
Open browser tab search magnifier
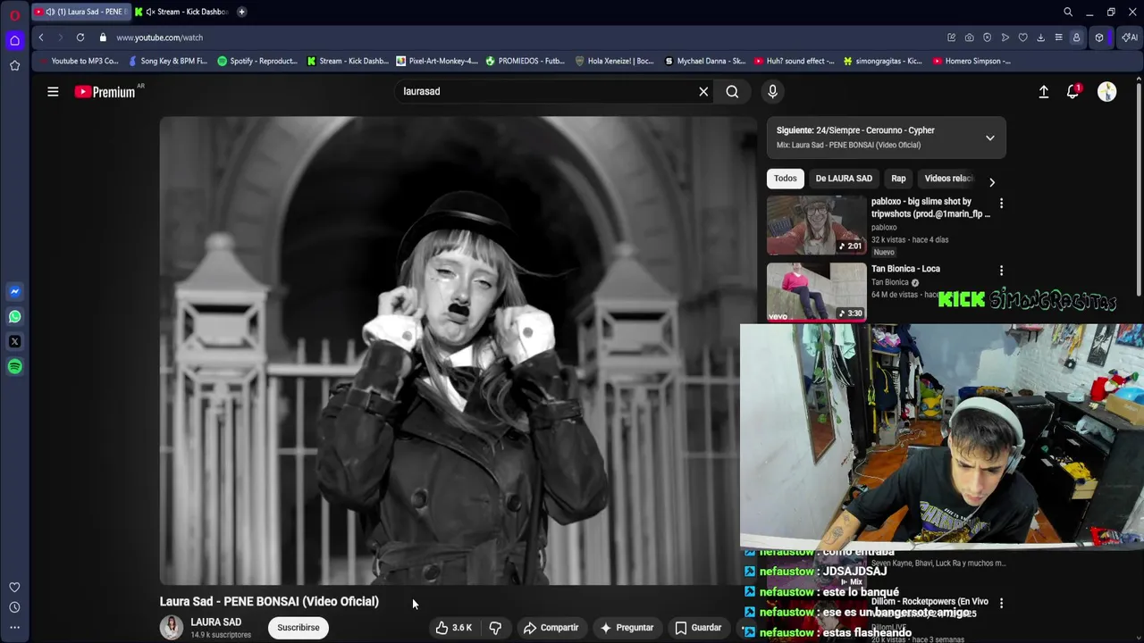point(1068,12)
